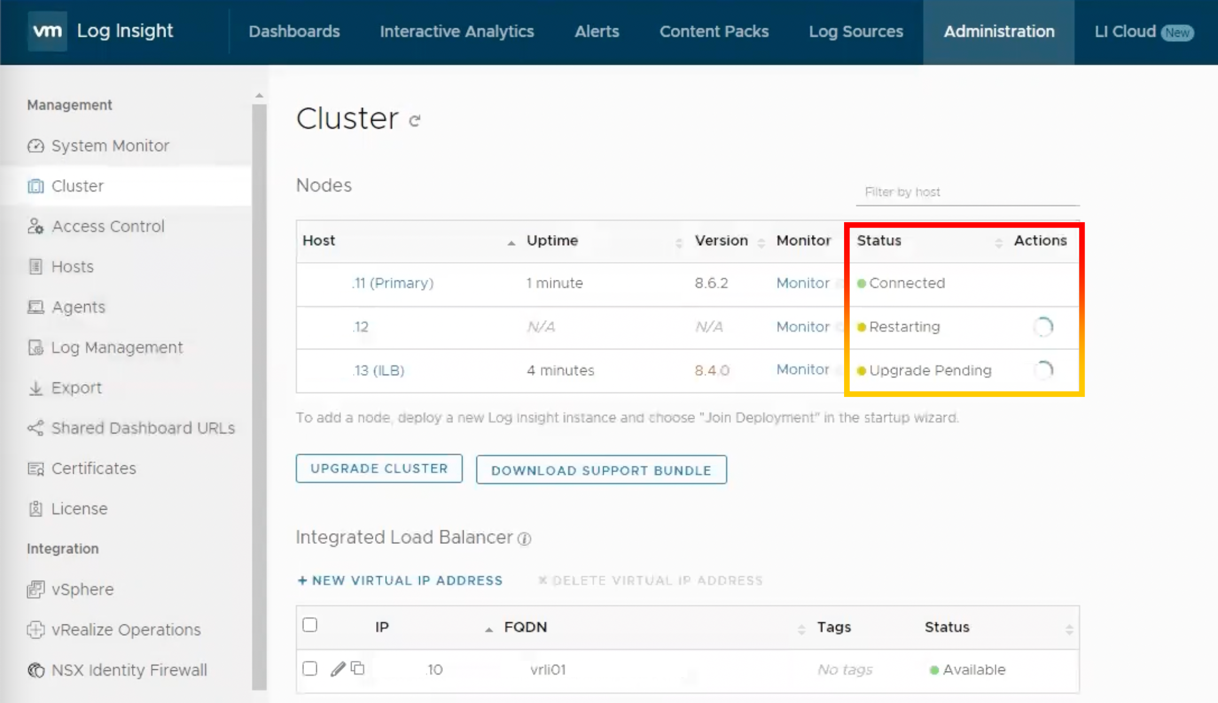Click the Shared Dashboard URLs share icon
1218x703 pixels.
pos(36,428)
